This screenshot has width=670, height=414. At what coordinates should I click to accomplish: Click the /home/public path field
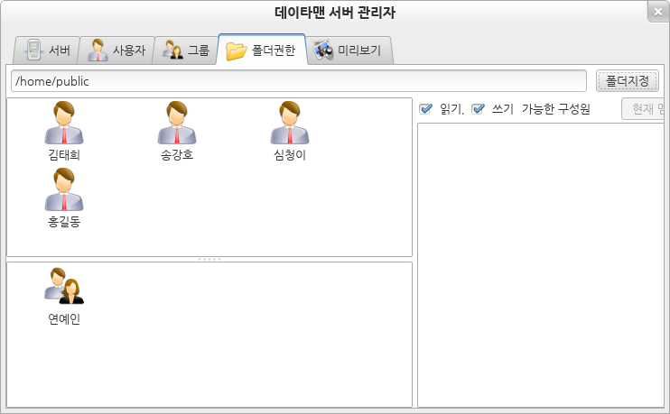click(298, 81)
